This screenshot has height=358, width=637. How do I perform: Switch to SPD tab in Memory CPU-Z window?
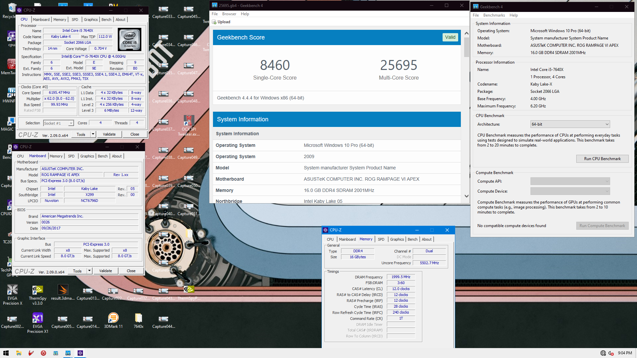click(x=381, y=239)
